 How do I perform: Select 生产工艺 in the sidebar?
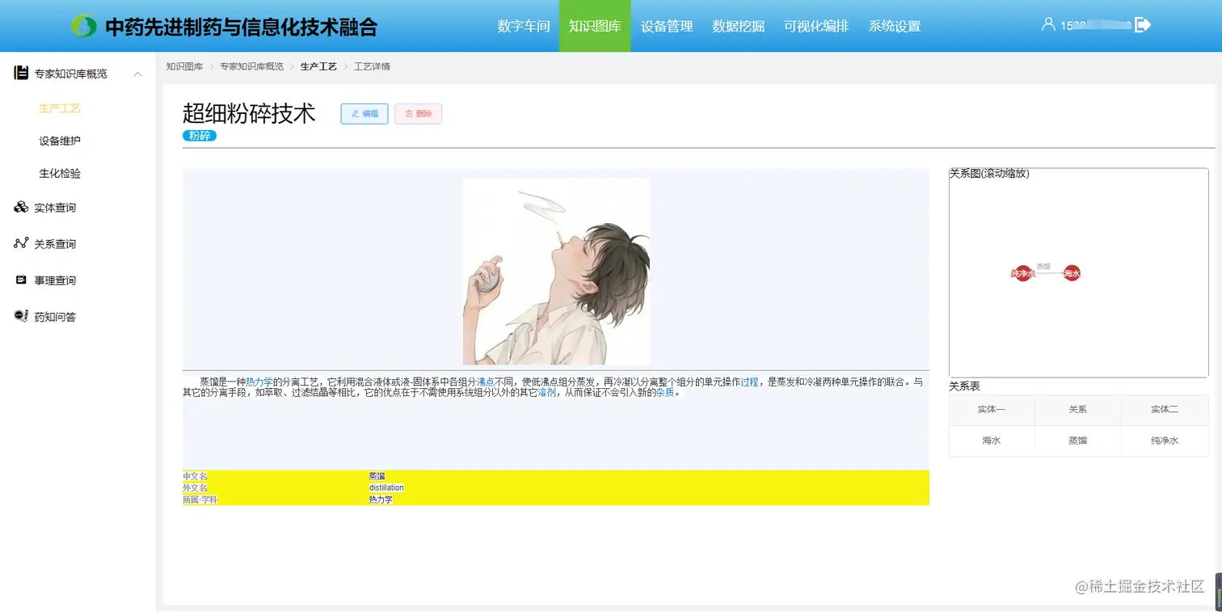point(60,108)
